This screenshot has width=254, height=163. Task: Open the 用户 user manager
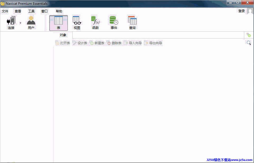pos(31,23)
